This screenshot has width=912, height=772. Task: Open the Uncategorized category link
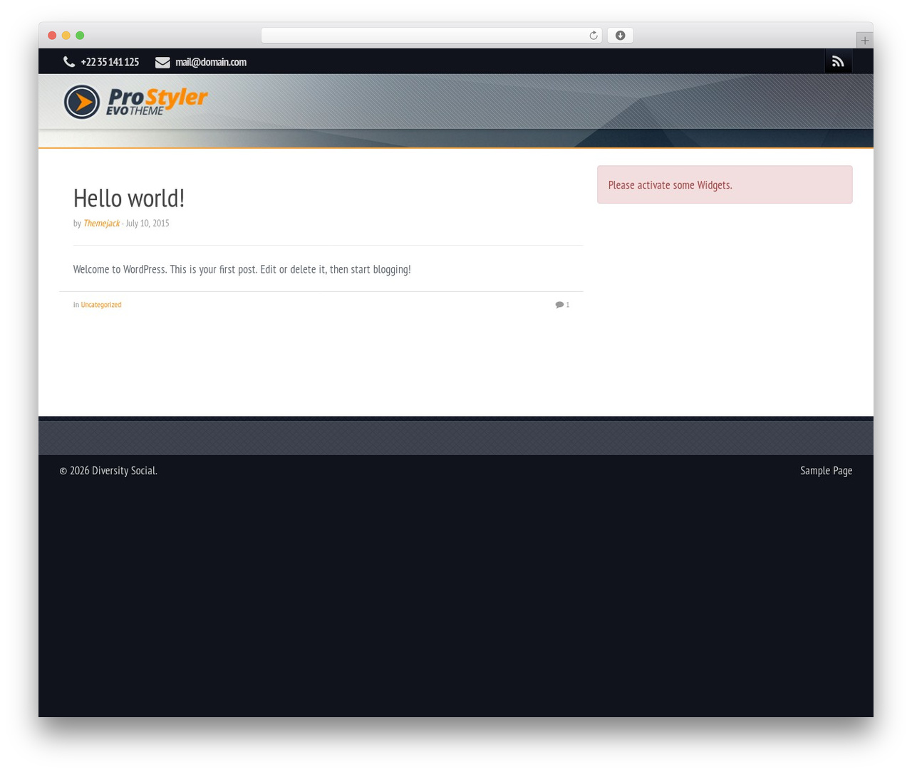click(101, 305)
